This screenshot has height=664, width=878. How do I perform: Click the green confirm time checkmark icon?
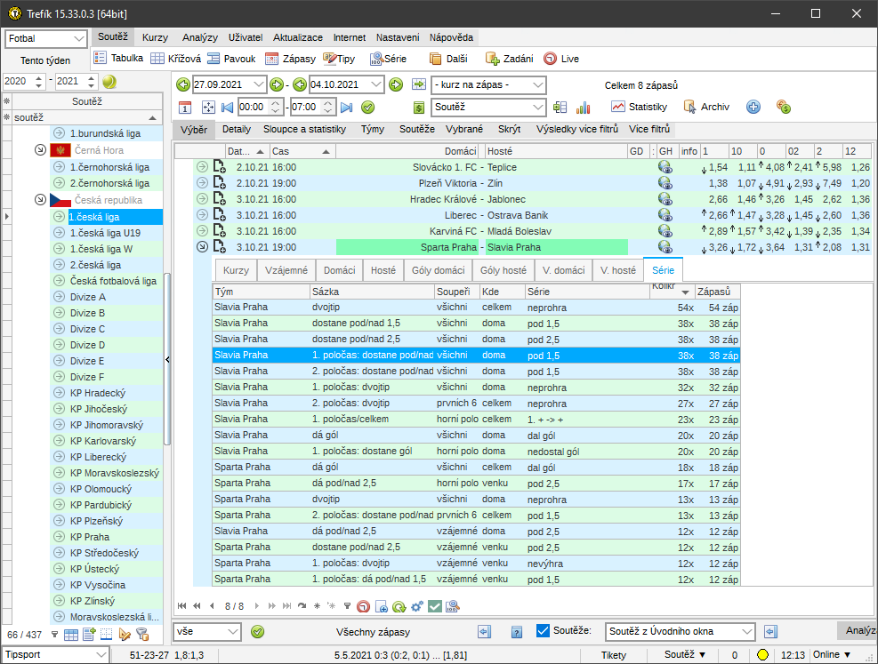coord(368,107)
